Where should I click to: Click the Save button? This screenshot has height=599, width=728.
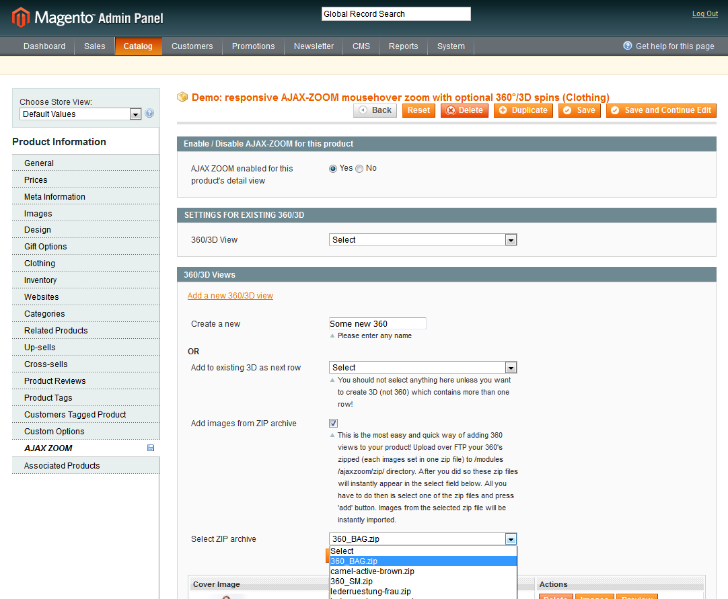click(x=579, y=110)
